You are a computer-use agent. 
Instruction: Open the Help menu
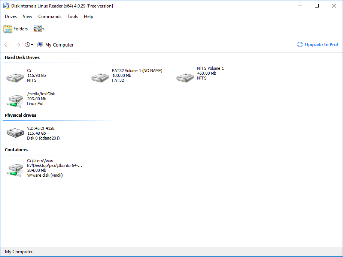88,17
